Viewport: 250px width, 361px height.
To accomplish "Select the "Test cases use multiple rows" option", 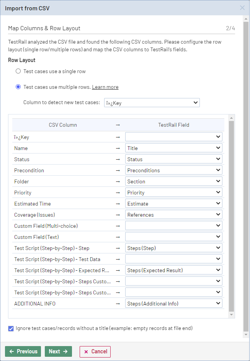I will (x=18, y=87).
